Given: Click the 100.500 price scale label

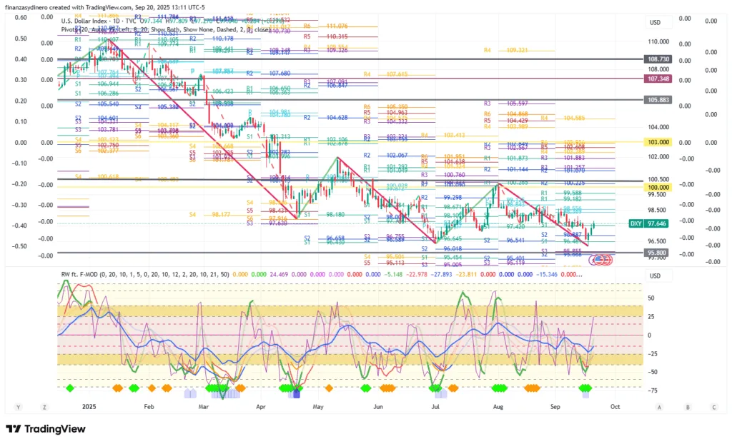Looking at the screenshot, I should tap(658, 179).
